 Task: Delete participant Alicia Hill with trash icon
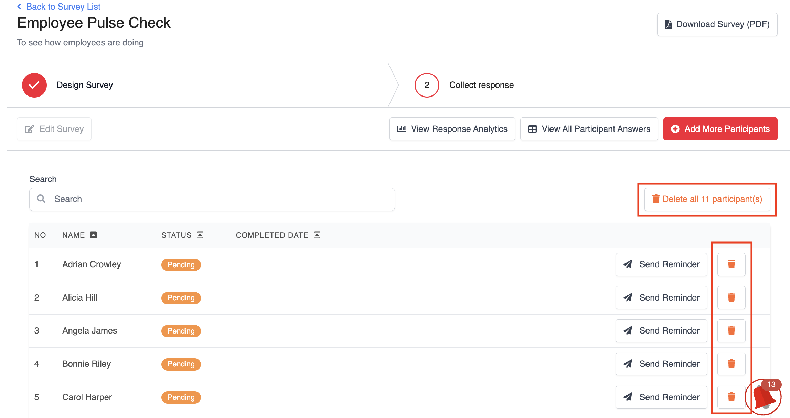click(x=731, y=297)
